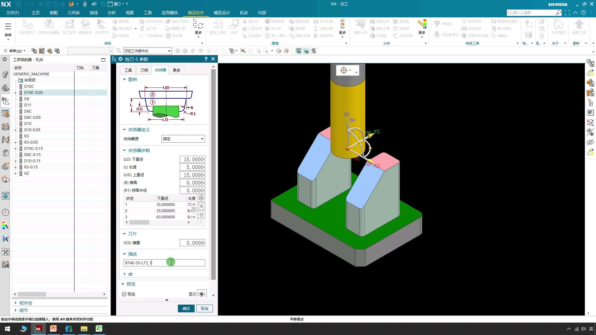The width and height of the screenshot is (596, 335).
Task: Switch to the 更多 tab in dialog
Action: 176,70
